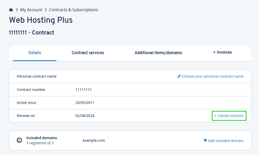
Task: Switch to the Additional items/domains tab
Action: [x=158, y=53]
